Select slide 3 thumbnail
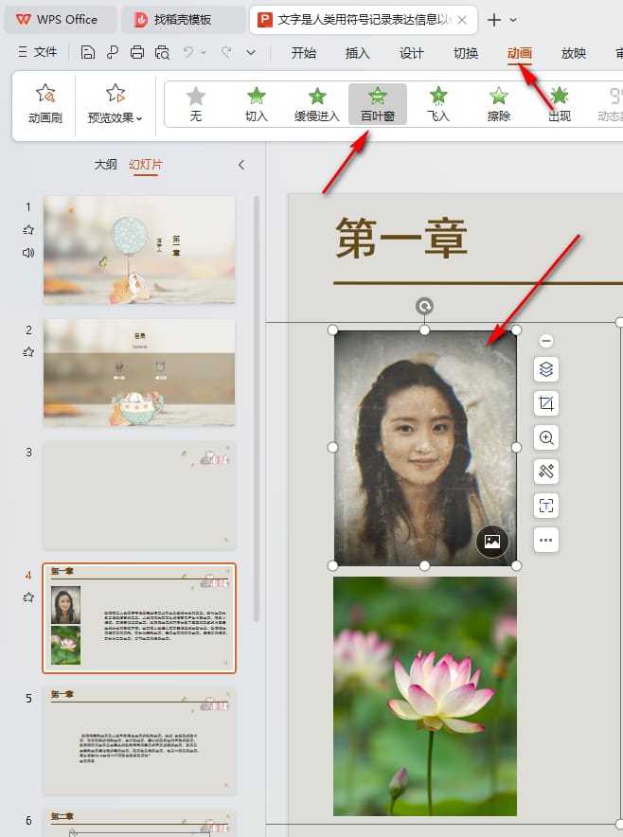Viewport: 623px width, 837px height. click(x=139, y=495)
